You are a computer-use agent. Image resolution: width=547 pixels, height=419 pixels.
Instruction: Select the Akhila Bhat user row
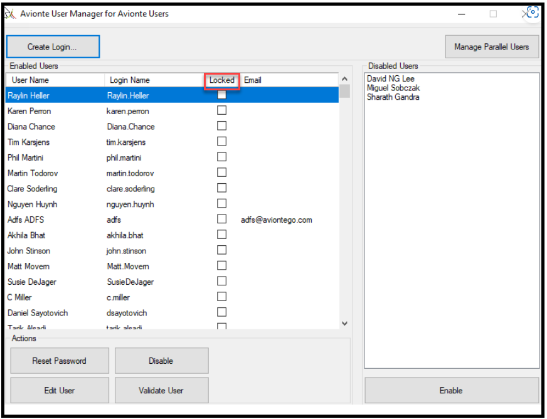click(x=172, y=235)
